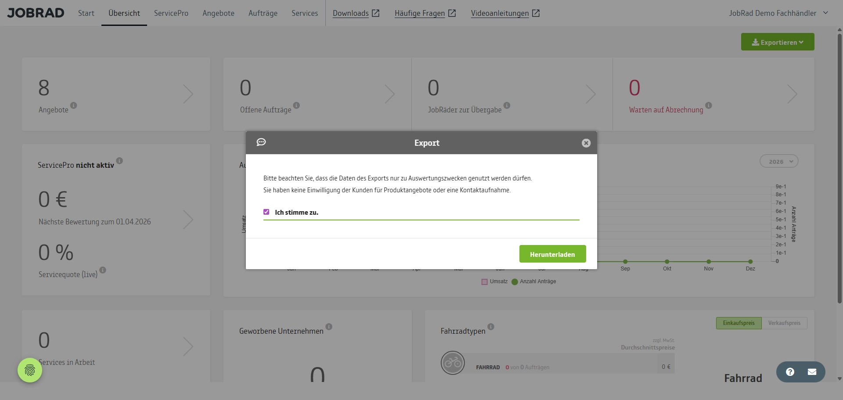This screenshot has height=400, width=843.
Task: Select the Aufträge menu item
Action: pyautogui.click(x=263, y=13)
